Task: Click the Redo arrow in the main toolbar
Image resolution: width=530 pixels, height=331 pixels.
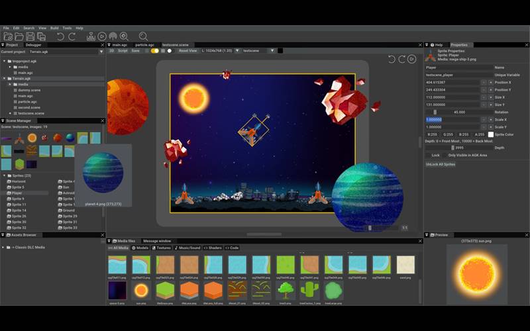Action: (72, 36)
